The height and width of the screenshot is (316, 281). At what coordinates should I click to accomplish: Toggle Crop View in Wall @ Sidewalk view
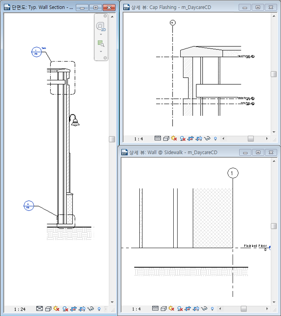pyautogui.click(x=188, y=309)
